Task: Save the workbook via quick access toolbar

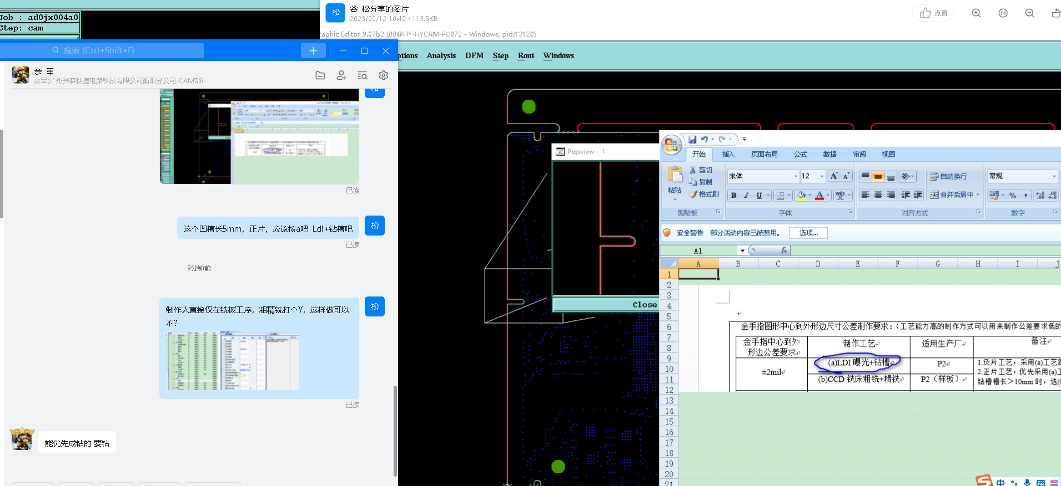Action: [692, 139]
